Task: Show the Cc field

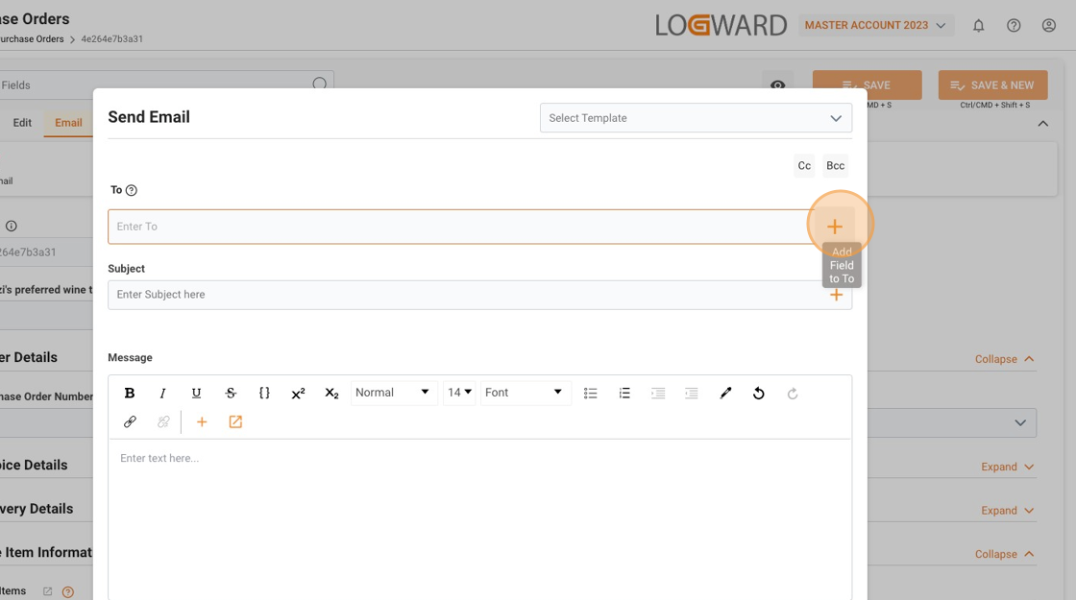Action: tap(804, 165)
